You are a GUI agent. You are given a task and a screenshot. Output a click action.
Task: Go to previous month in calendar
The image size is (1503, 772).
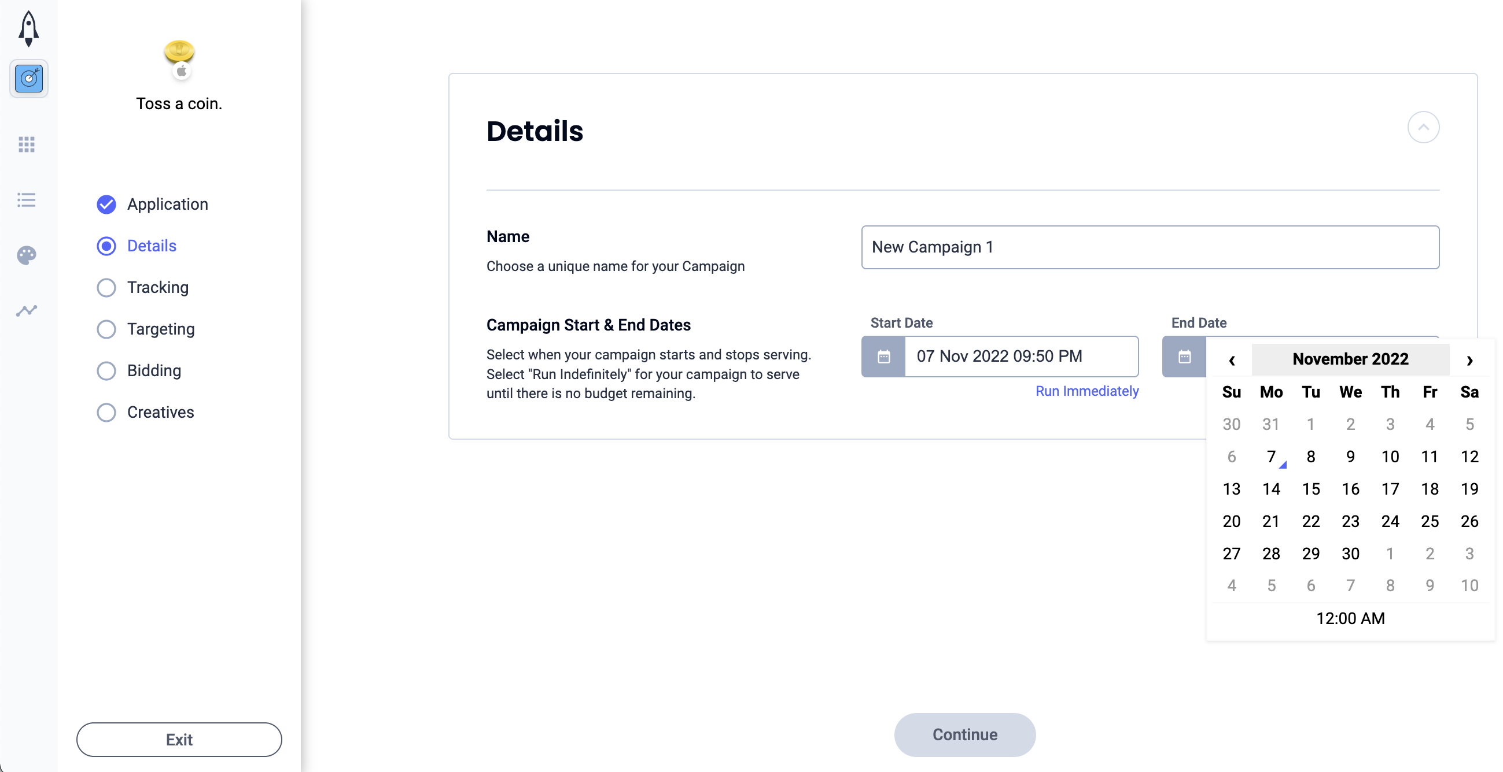pyautogui.click(x=1232, y=360)
